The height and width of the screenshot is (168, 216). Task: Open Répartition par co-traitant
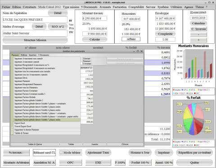point(194,153)
